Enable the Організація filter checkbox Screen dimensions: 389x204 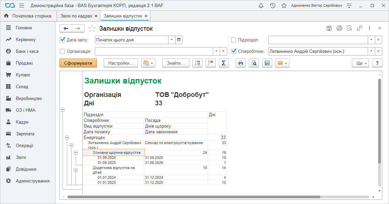coord(62,52)
